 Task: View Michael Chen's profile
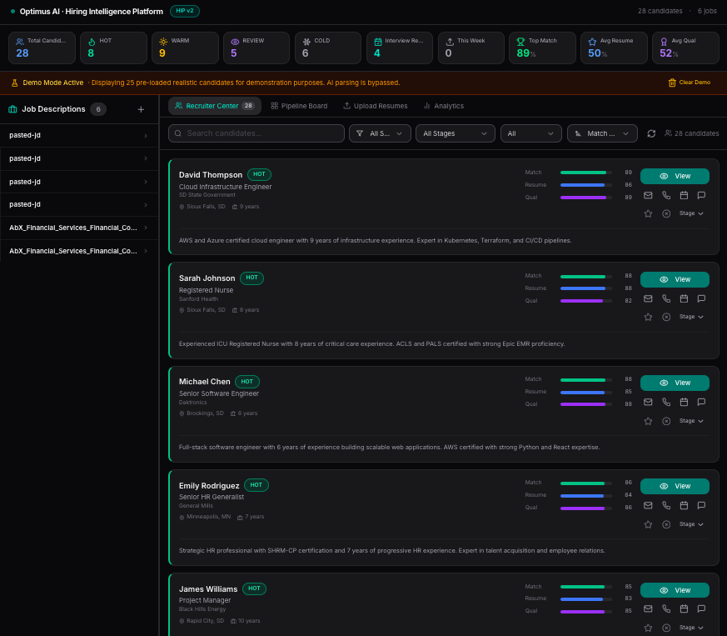(x=675, y=383)
